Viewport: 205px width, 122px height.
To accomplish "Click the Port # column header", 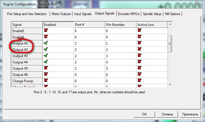I will pos(89,25).
